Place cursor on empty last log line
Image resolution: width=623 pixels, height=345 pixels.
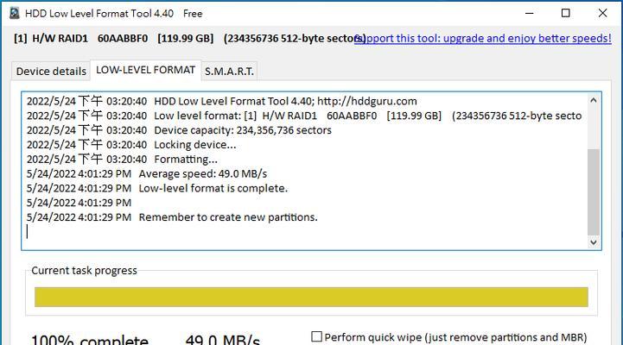(306, 232)
